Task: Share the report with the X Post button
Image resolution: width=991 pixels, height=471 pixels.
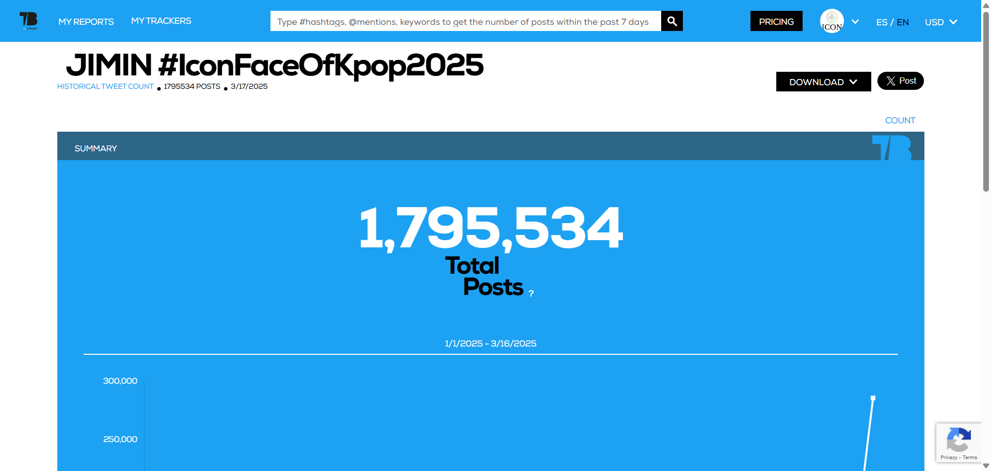Action: [x=900, y=81]
